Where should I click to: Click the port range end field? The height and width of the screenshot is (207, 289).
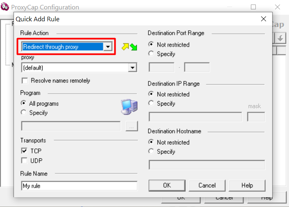click(197, 67)
